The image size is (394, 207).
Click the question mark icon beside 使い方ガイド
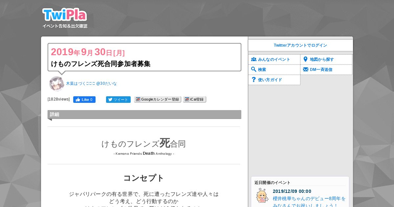click(253, 80)
